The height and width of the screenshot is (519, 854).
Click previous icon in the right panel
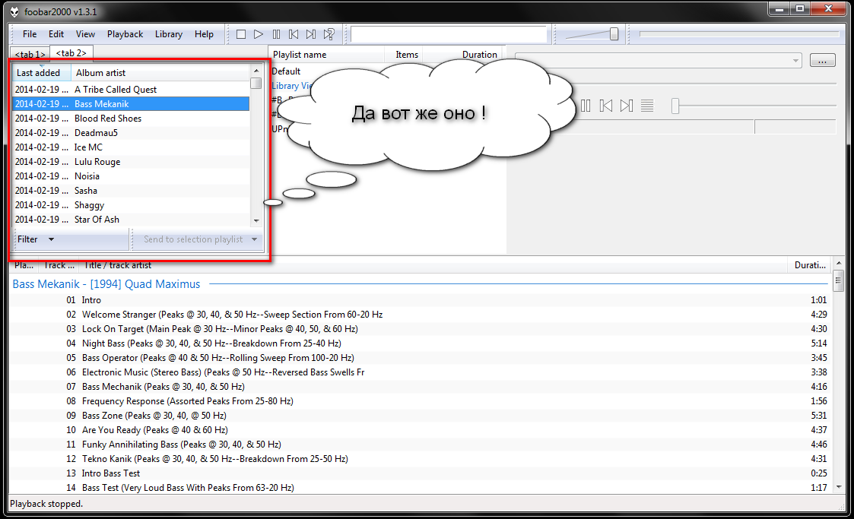tap(605, 106)
